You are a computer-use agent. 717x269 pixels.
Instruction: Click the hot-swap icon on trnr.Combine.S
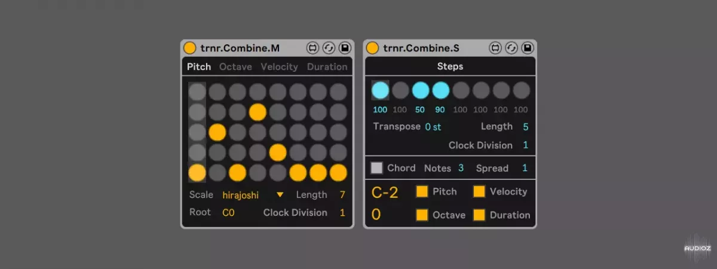511,48
